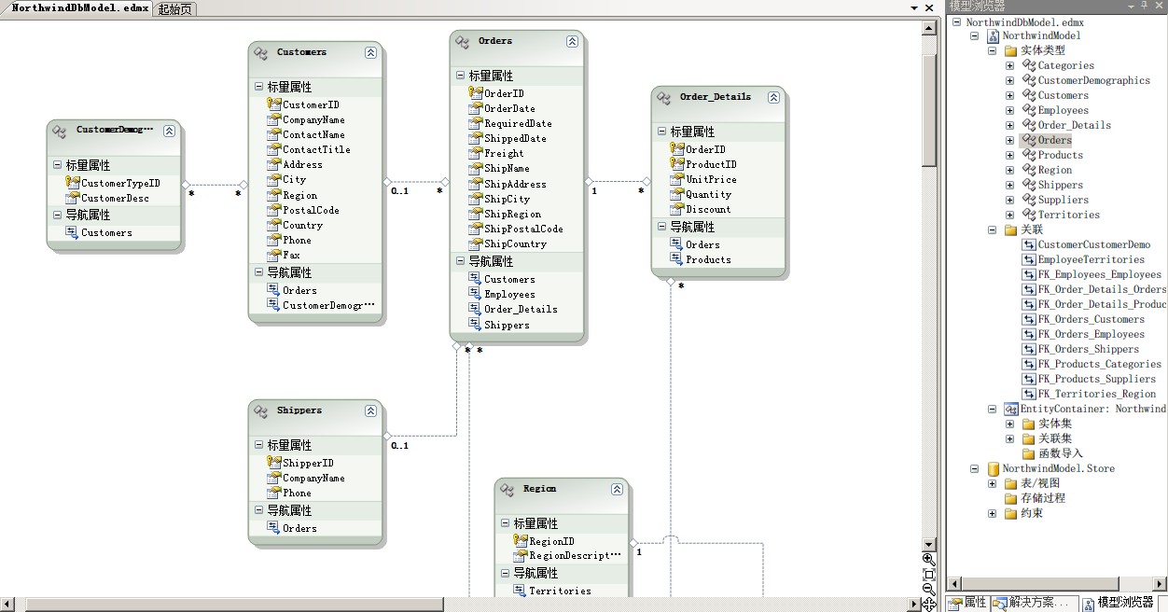This screenshot has width=1168, height=612.
Task: Collapse 标量属性 section in Order_Details entity
Action: 661,132
